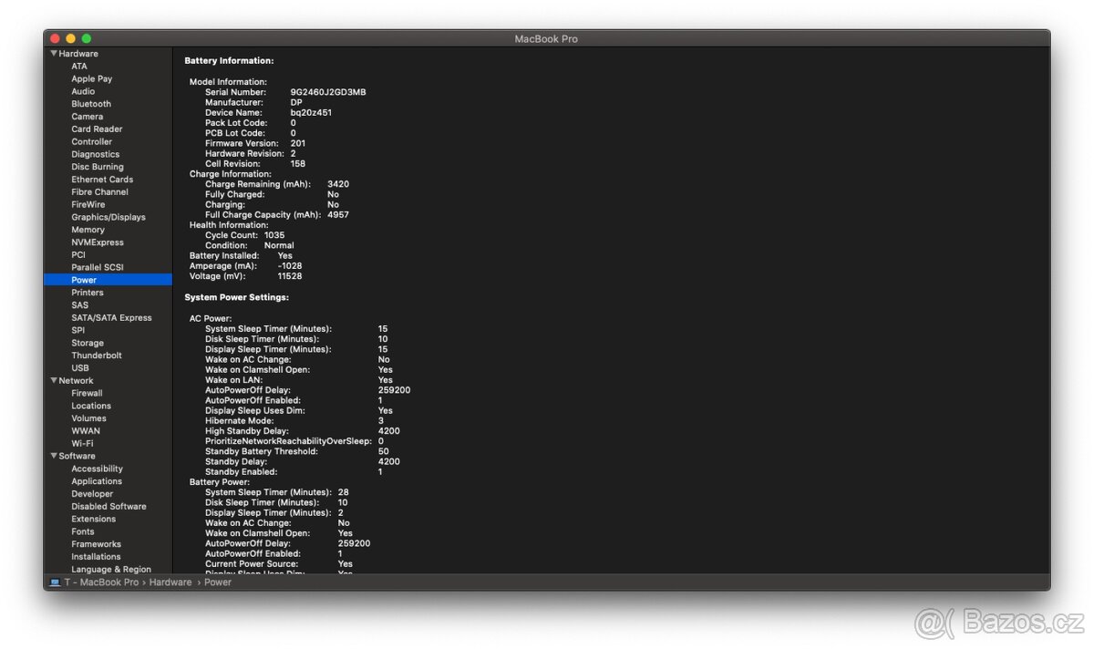
Task: Open the USB device report
Action: 79,367
